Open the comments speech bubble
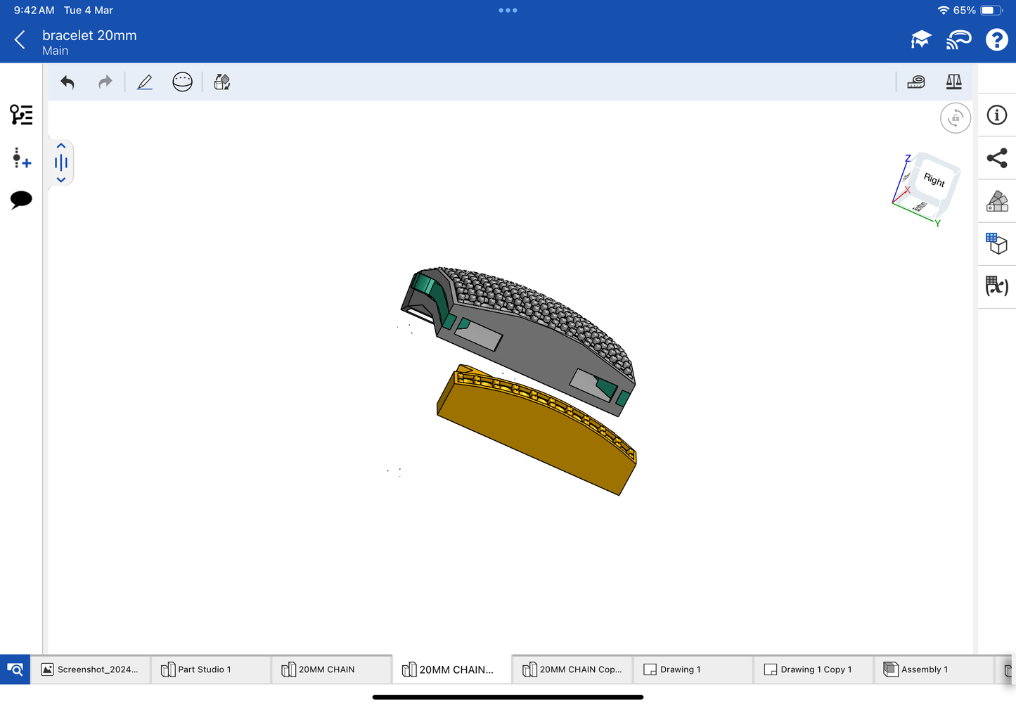Viewport: 1016px width, 706px height. [21, 200]
